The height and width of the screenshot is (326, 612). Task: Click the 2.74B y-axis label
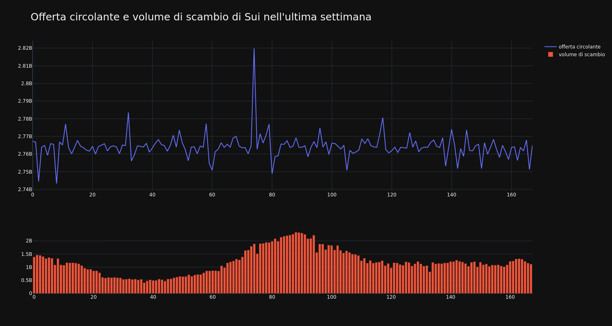tap(25, 189)
